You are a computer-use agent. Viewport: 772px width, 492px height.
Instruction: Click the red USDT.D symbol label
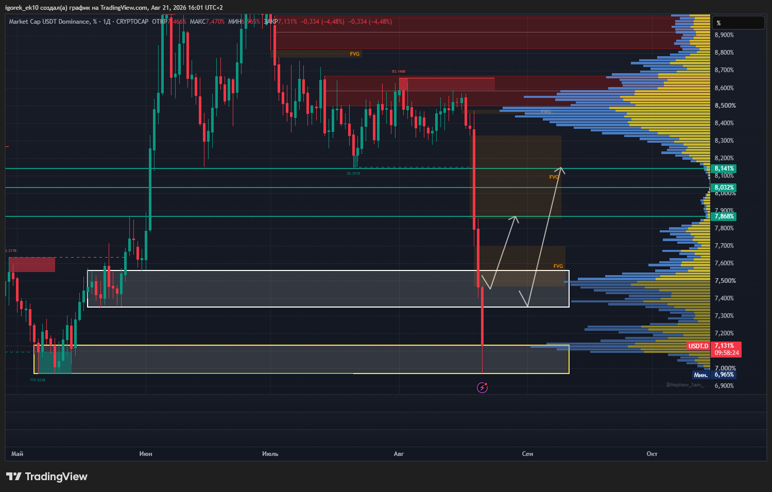[x=698, y=346]
